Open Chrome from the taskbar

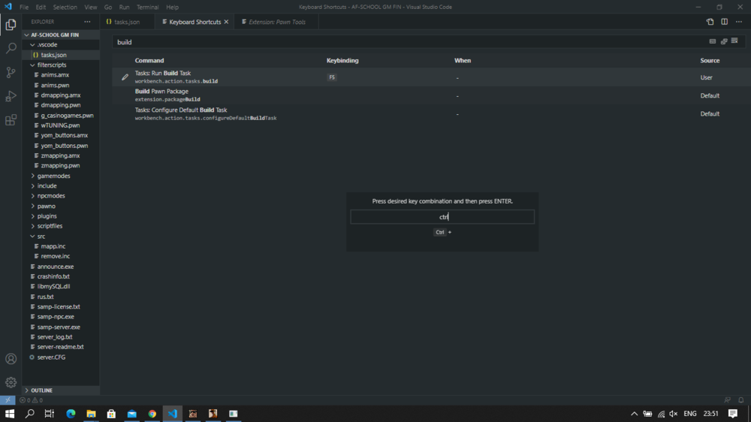[152, 414]
